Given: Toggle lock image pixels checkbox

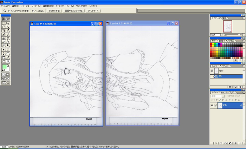Looking at the screenshot, I should (223, 100).
